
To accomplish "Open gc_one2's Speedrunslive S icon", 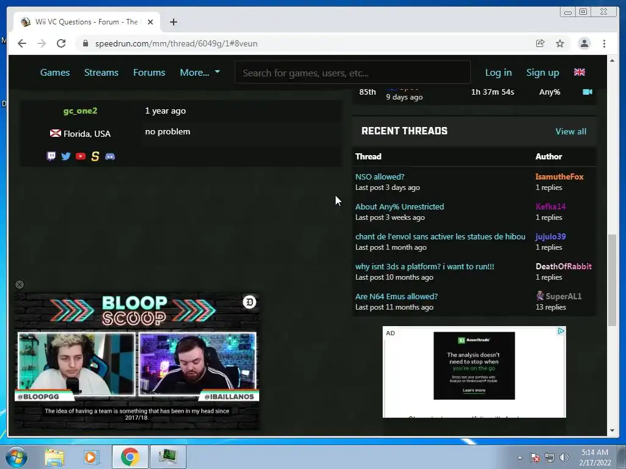I will [95, 156].
